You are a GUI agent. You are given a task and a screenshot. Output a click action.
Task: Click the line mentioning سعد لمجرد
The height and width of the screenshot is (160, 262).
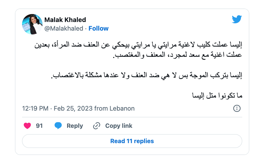pyautogui.click(x=177, y=55)
